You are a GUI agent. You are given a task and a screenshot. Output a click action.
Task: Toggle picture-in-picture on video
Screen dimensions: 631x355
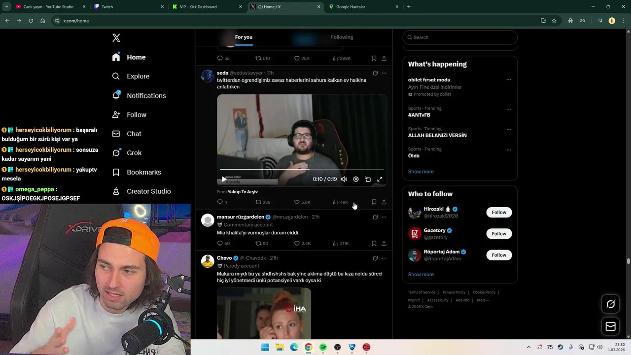point(368,179)
